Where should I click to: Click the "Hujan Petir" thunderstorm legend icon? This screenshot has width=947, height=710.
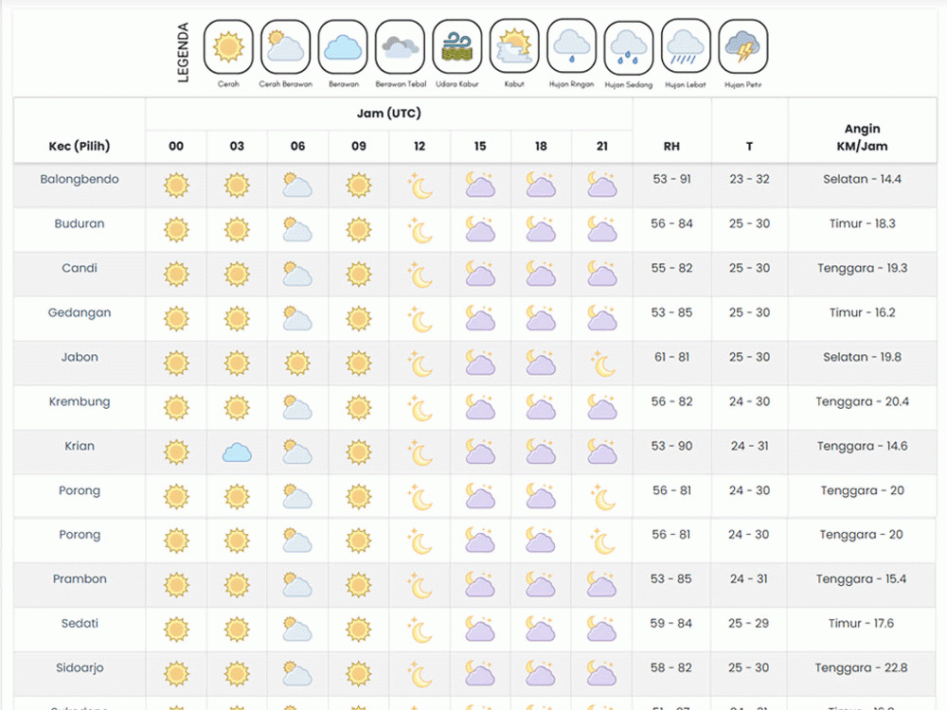point(742,45)
